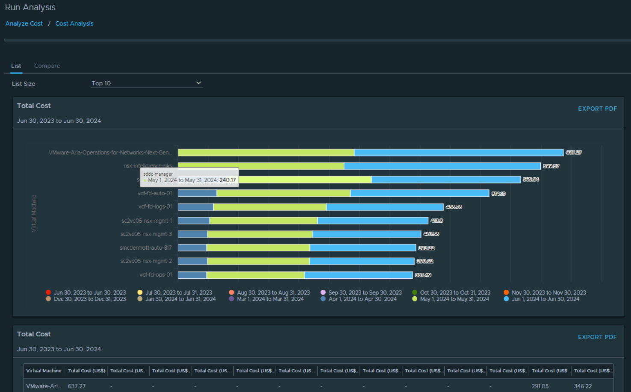The image size is (631, 392).
Task: Click the Dec 30, 2023 legend marker
Action: point(48,299)
